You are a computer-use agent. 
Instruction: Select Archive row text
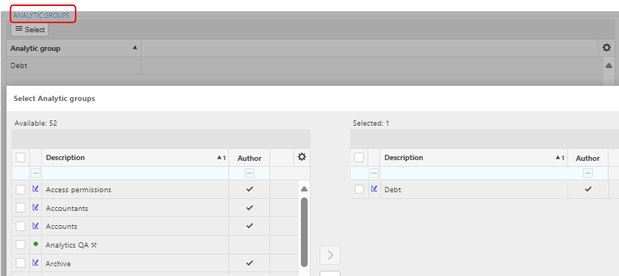click(58, 263)
